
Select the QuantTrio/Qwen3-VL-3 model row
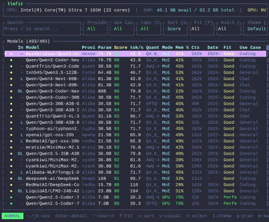coord(135,116)
